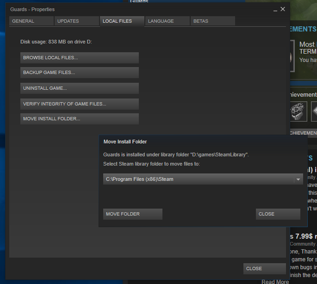Click Uninstall Game button
This screenshot has height=284, width=317.
pos(80,88)
